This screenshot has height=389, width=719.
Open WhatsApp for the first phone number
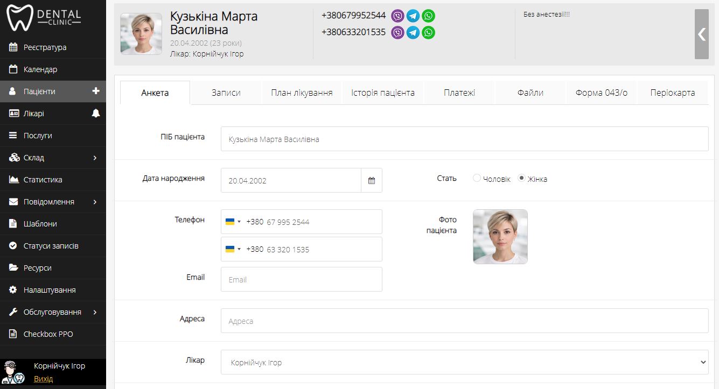pos(428,16)
